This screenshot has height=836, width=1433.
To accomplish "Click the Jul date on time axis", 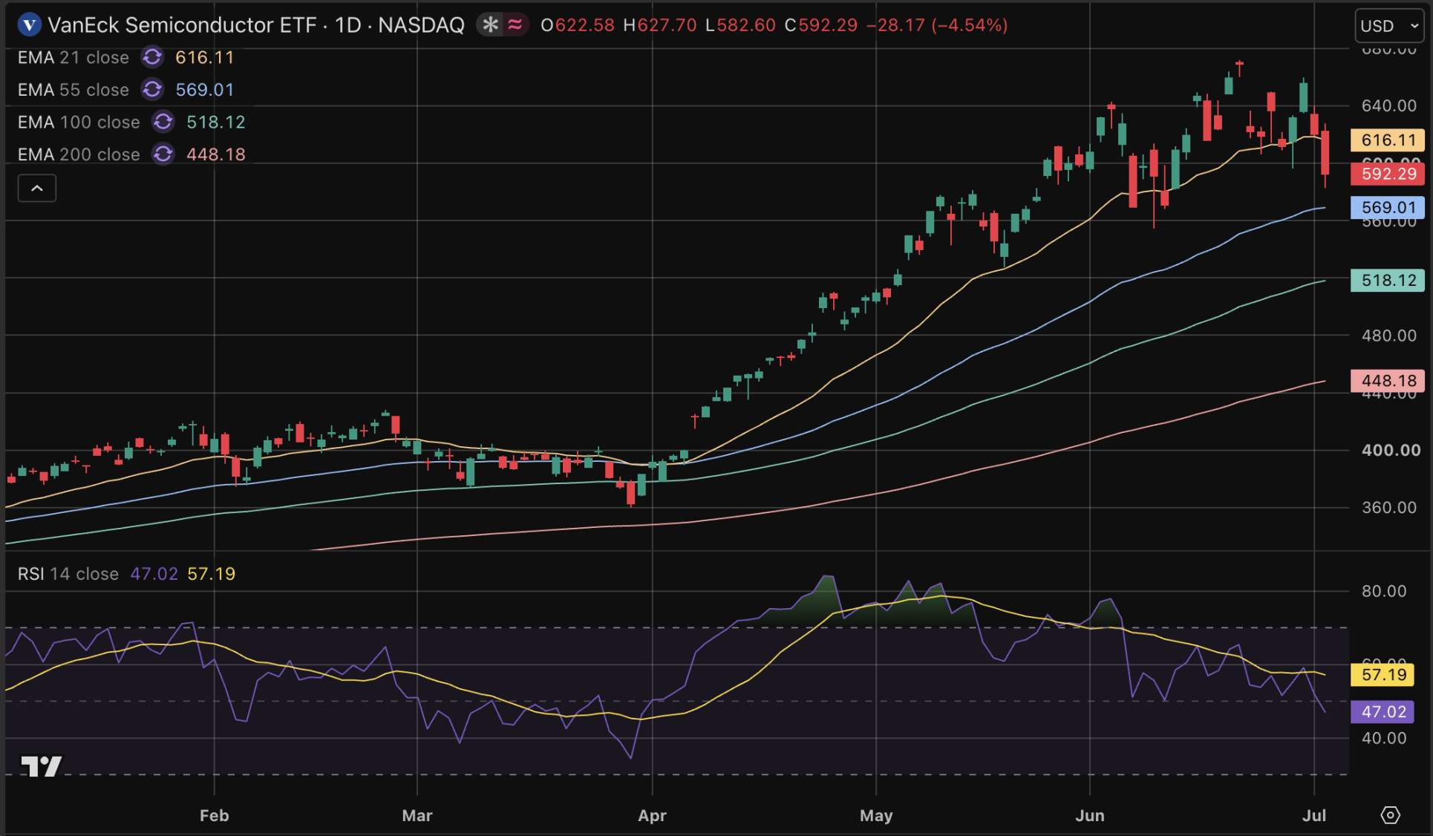I will pyautogui.click(x=1314, y=815).
